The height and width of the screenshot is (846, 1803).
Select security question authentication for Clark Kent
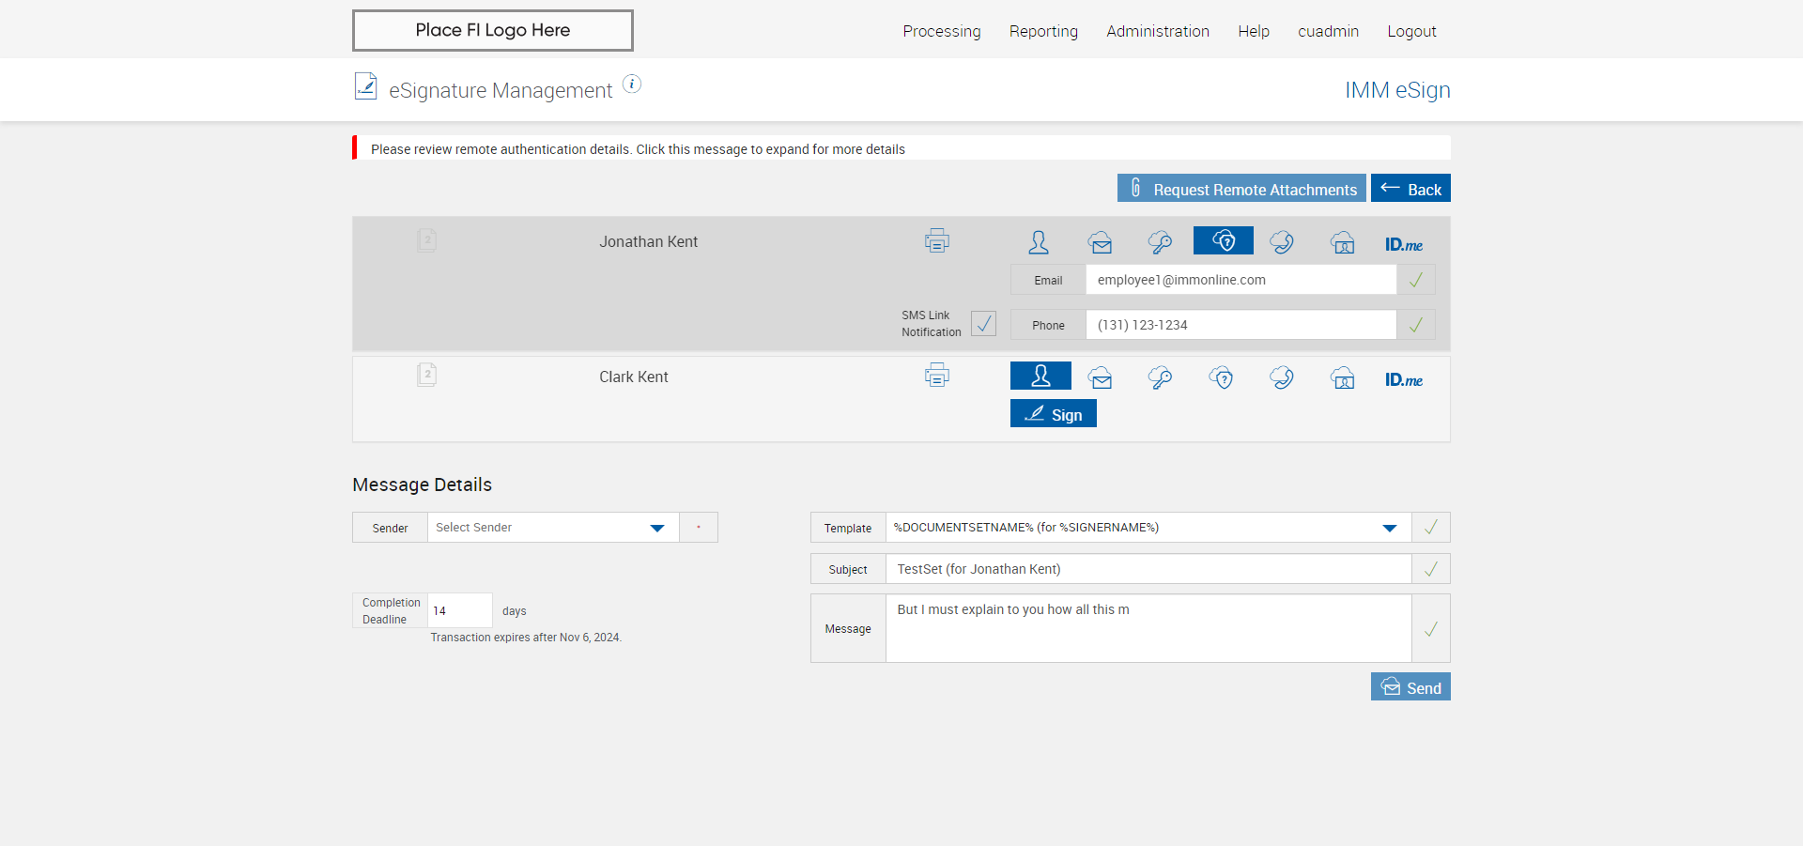(x=1221, y=377)
